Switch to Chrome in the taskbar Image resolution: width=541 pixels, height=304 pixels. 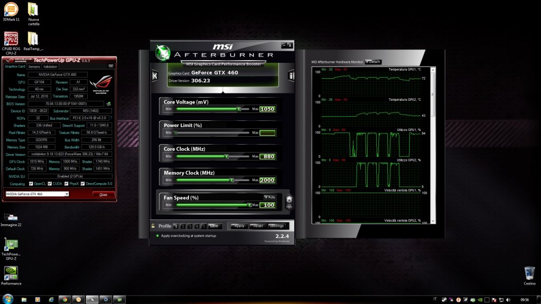pos(64,300)
